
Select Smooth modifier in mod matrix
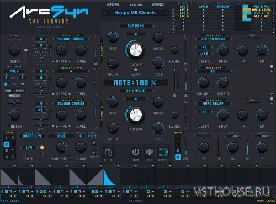coord(223,7)
